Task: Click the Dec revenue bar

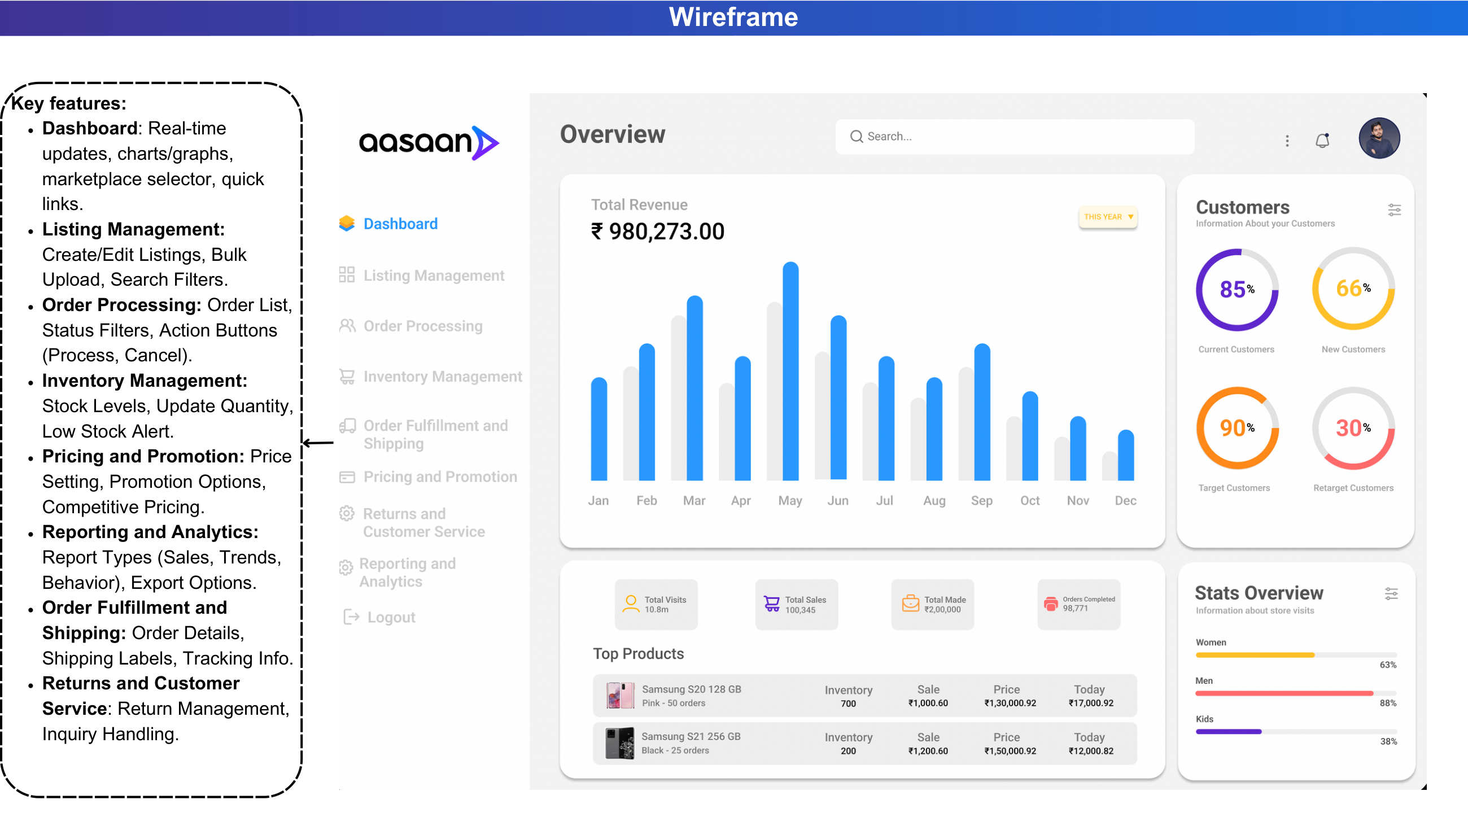Action: pyautogui.click(x=1125, y=455)
